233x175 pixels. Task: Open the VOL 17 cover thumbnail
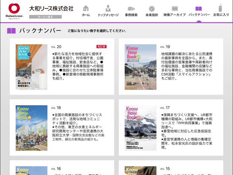[x=141, y=128]
